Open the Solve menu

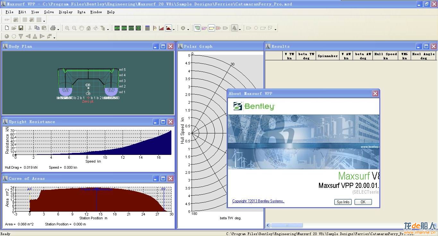click(49, 12)
